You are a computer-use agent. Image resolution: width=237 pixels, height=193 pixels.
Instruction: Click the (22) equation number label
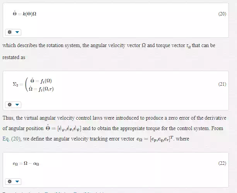point(222,163)
